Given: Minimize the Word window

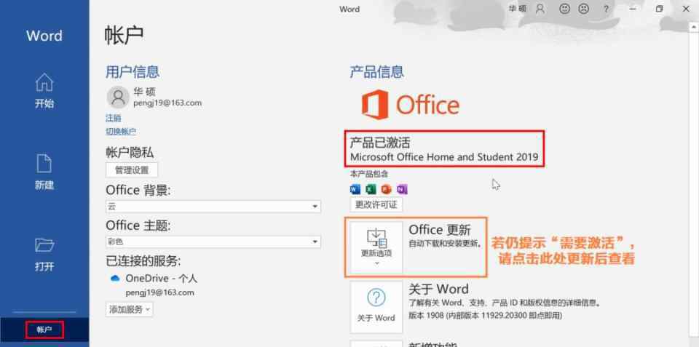Looking at the screenshot, I should [633, 9].
